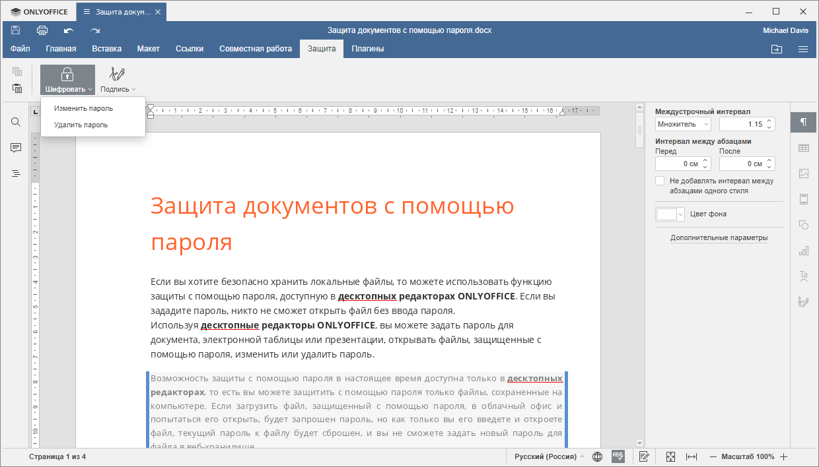Open the Цвет фона color dropdown
Viewport: 819px width, 467px height.
[x=670, y=214]
